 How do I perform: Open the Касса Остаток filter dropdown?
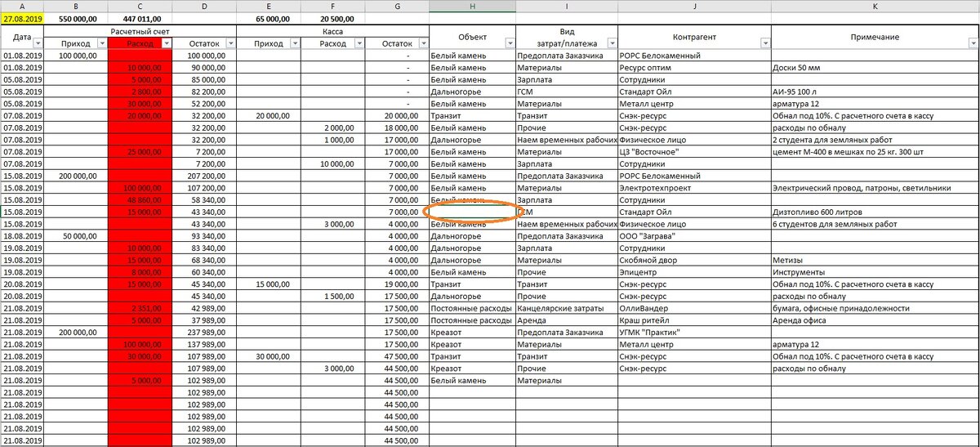click(423, 43)
